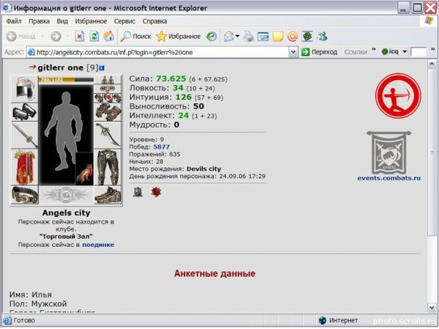Click the Back navigation button
The width and height of the screenshot is (439, 329).
click(21, 37)
